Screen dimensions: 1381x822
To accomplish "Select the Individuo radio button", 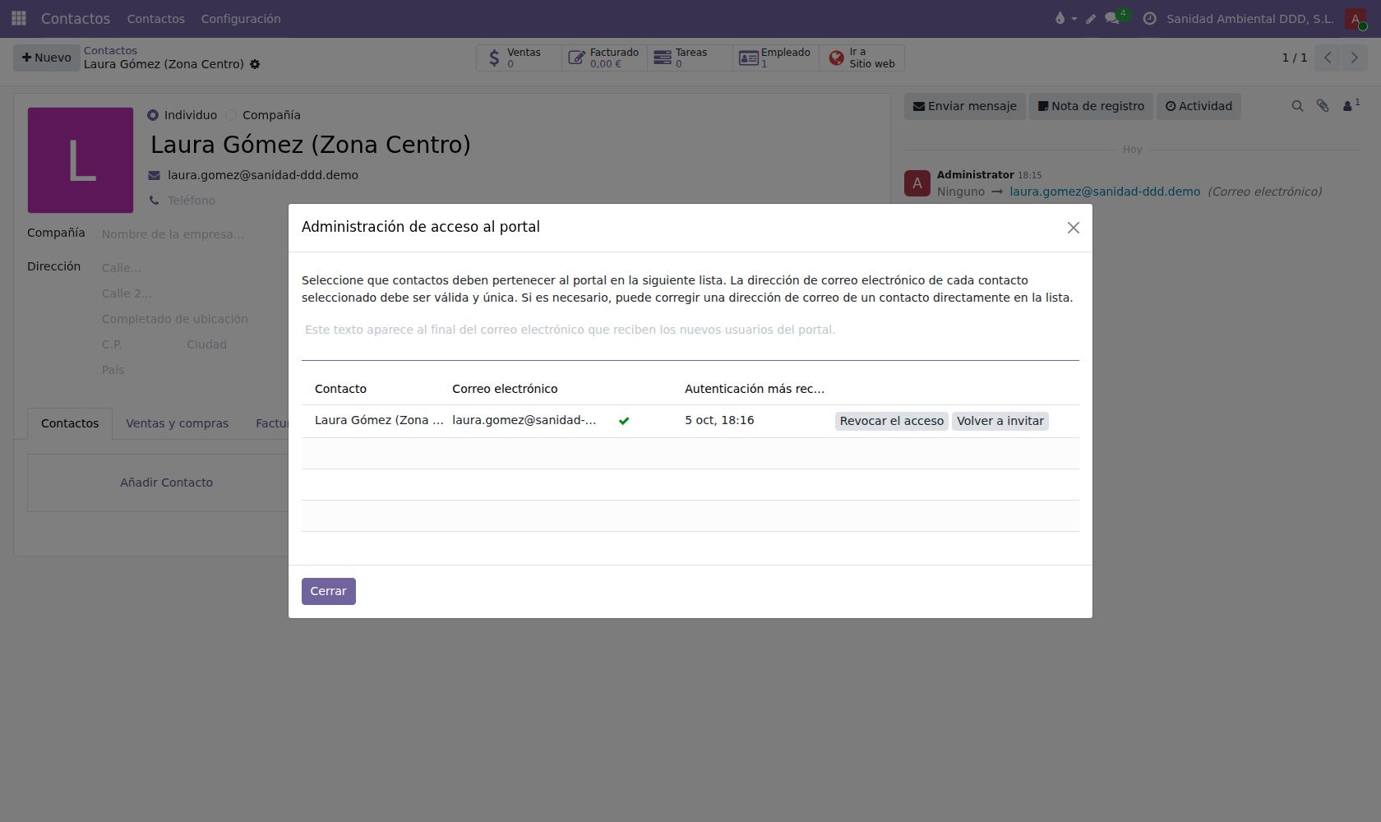I will [153, 115].
